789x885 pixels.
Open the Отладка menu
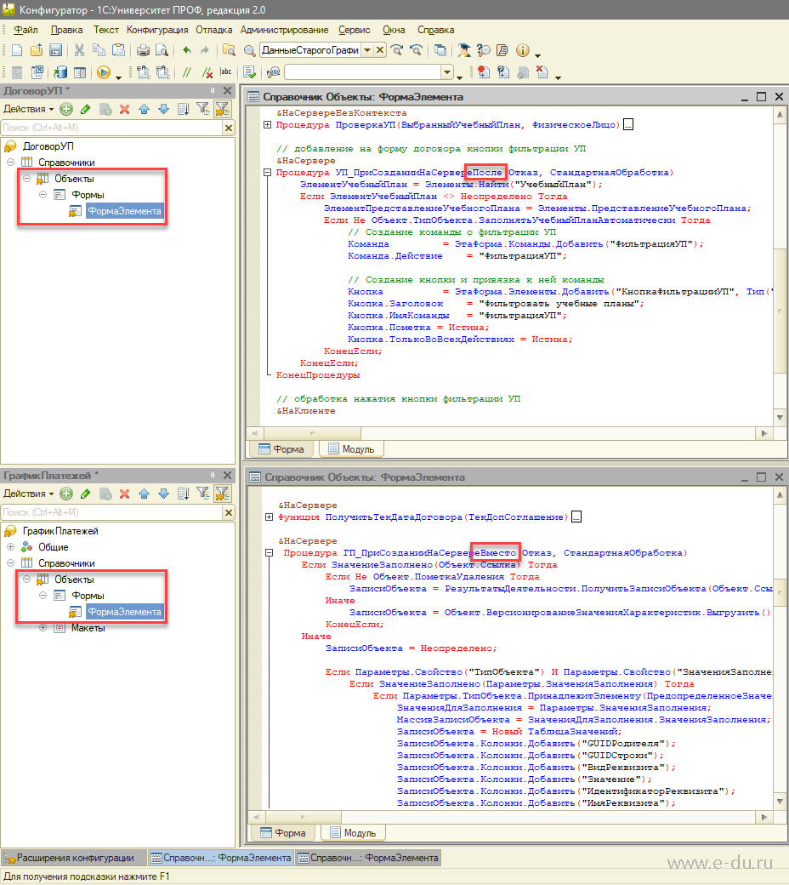click(x=213, y=30)
